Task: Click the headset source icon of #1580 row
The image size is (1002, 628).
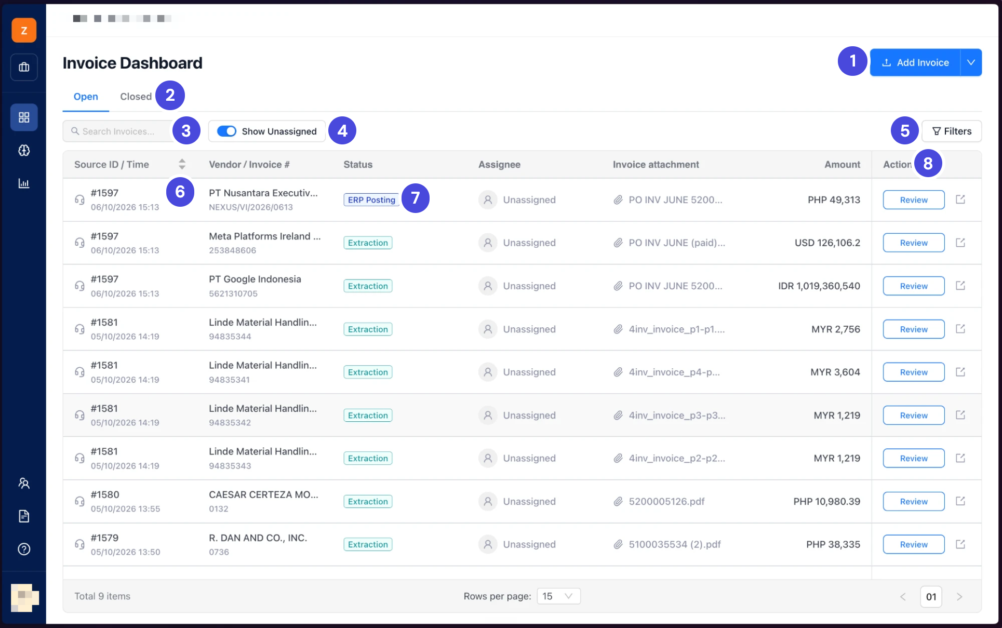Action: [x=79, y=502]
